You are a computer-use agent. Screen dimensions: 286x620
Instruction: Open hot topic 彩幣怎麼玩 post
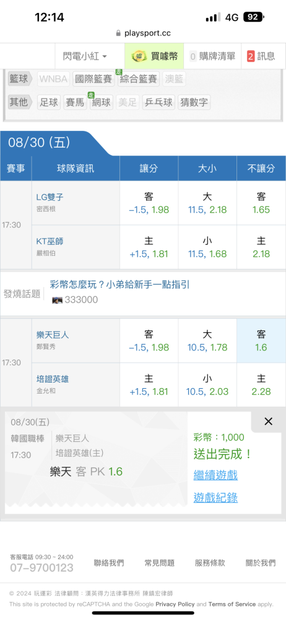pos(119,285)
